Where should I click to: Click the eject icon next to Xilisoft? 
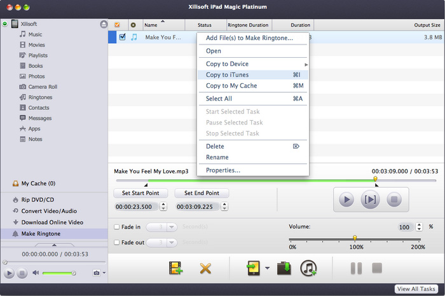pyautogui.click(x=104, y=24)
